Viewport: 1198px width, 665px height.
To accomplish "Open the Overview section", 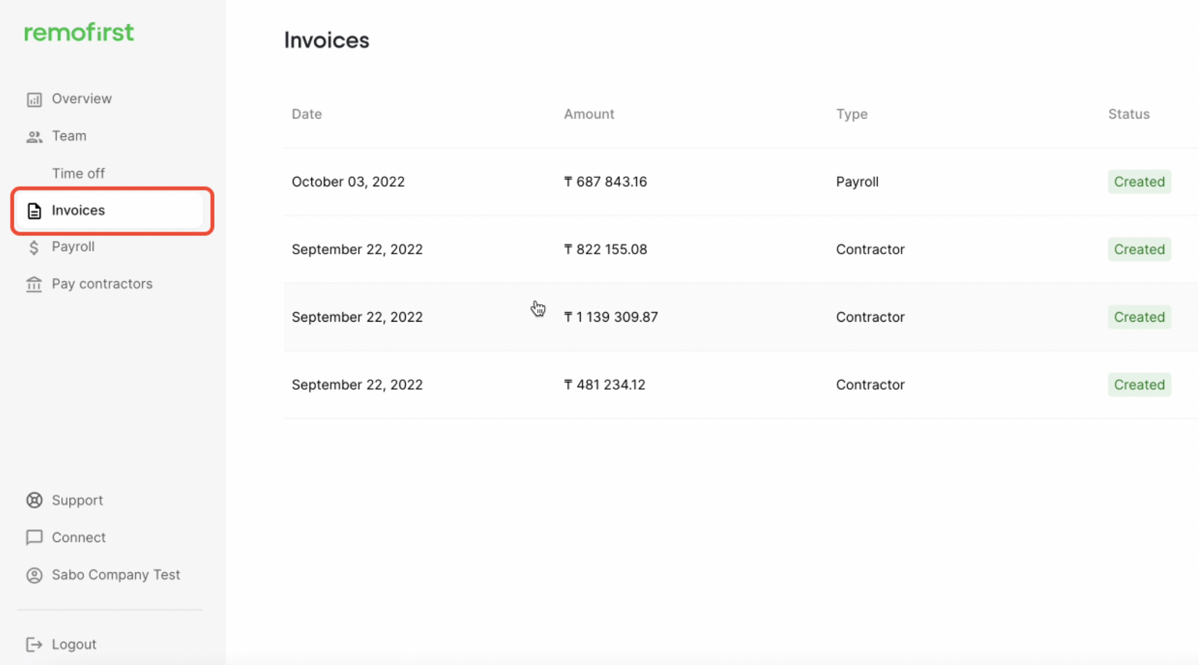I will pos(82,98).
